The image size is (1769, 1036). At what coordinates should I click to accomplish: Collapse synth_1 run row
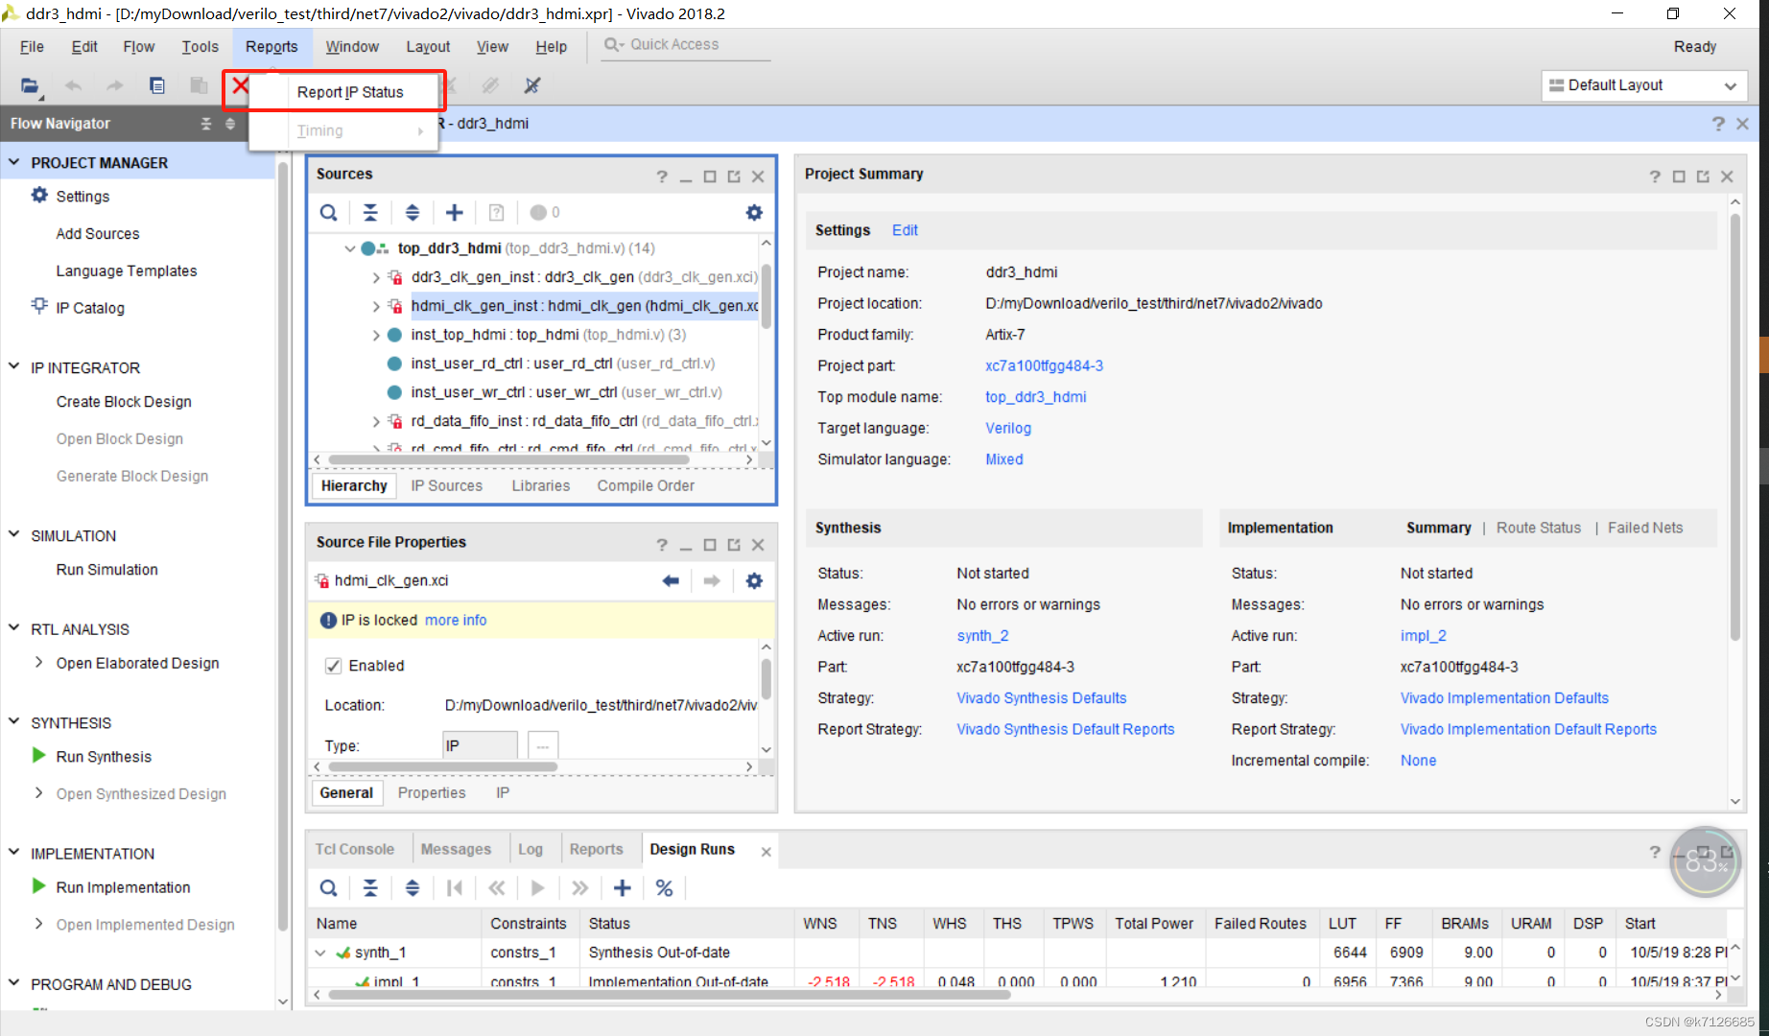pyautogui.click(x=320, y=953)
